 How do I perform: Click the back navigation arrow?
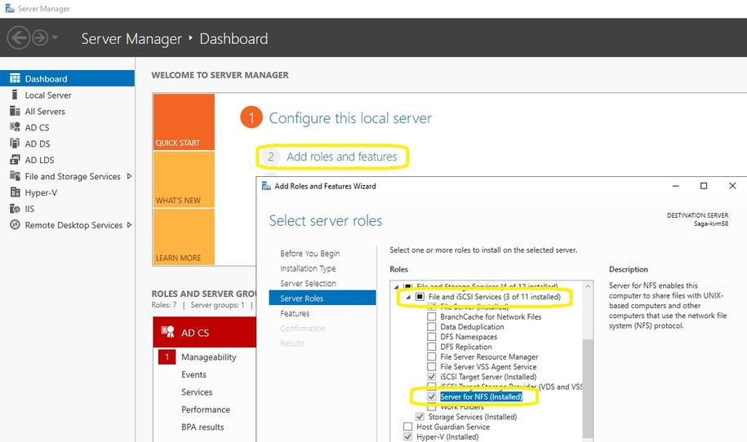(x=19, y=38)
